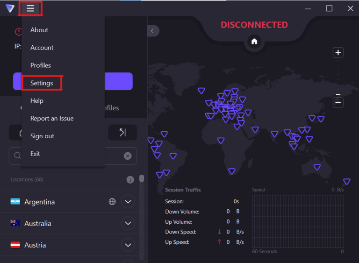359x263 pixels.
Task: Click Sign out in the menu
Action: (42, 136)
